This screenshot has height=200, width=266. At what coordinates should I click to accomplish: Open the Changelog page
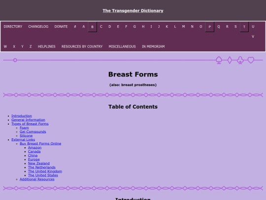pos(38,27)
